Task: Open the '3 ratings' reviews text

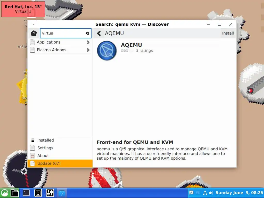Action: pos(144,51)
